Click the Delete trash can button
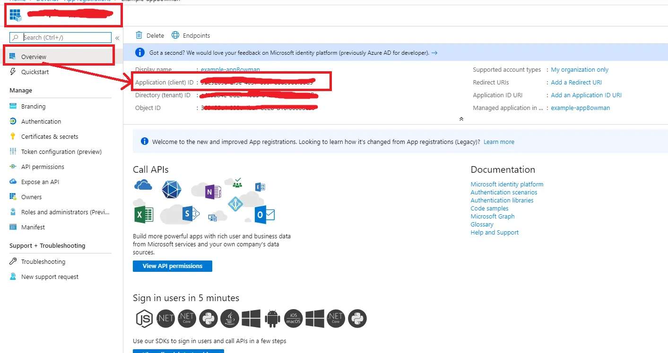Image resolution: width=668 pixels, height=353 pixels. pyautogui.click(x=150, y=35)
